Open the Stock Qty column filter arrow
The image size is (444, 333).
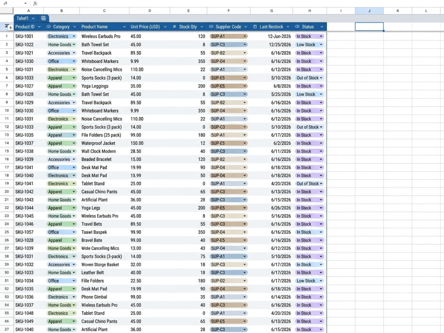click(x=202, y=27)
